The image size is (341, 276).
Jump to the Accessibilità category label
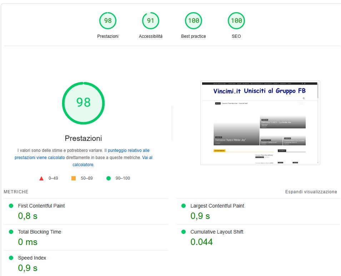(150, 36)
